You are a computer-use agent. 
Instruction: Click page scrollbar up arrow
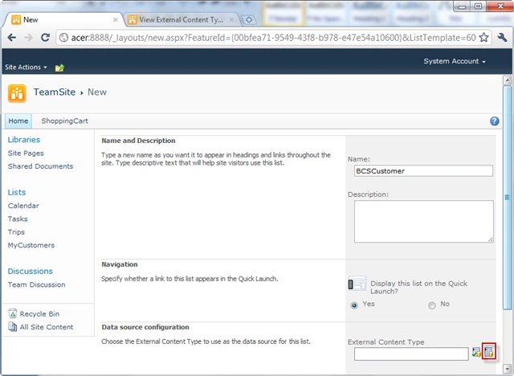click(x=507, y=80)
